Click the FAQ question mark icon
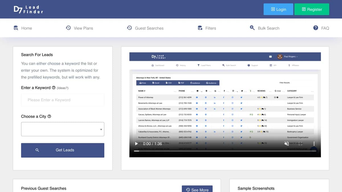Image resolution: width=342 pixels, height=192 pixels. click(315, 28)
